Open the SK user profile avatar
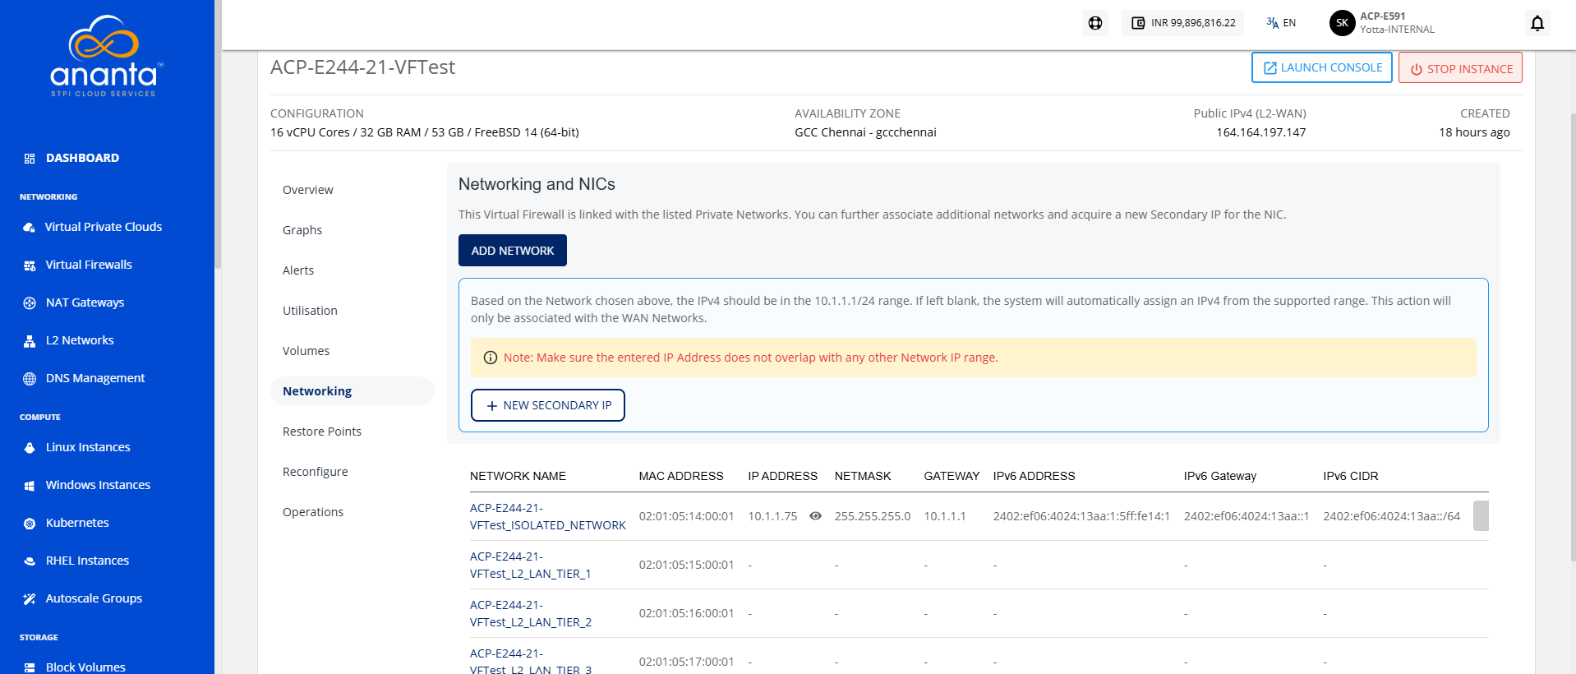This screenshot has width=1576, height=674. coord(1342,23)
